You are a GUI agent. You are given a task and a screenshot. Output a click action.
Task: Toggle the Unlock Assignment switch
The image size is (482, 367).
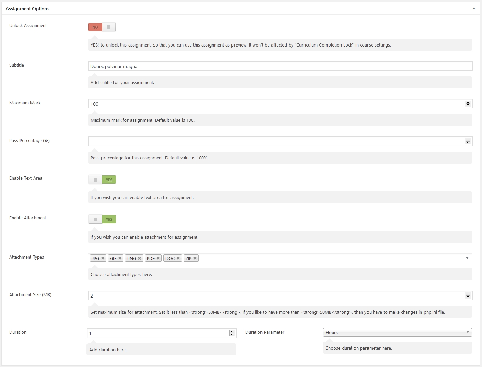click(102, 27)
